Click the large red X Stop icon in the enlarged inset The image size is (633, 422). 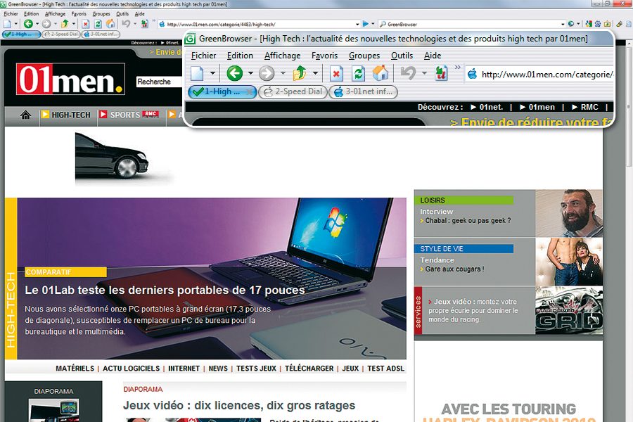pos(336,73)
